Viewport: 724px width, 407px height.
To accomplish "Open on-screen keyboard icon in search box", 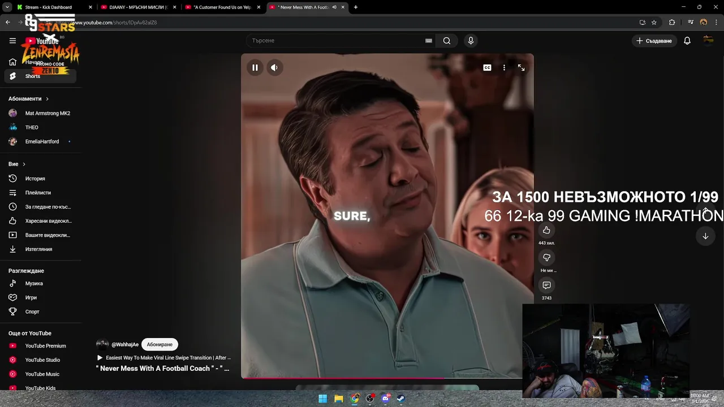I will pyautogui.click(x=429, y=41).
